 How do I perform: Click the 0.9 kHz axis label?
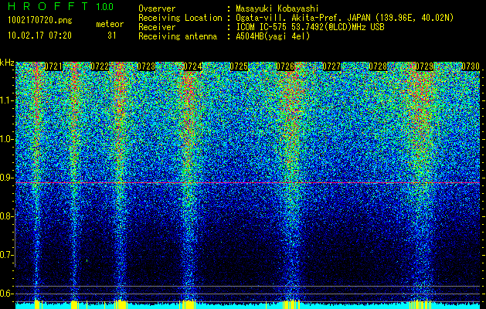point(6,178)
